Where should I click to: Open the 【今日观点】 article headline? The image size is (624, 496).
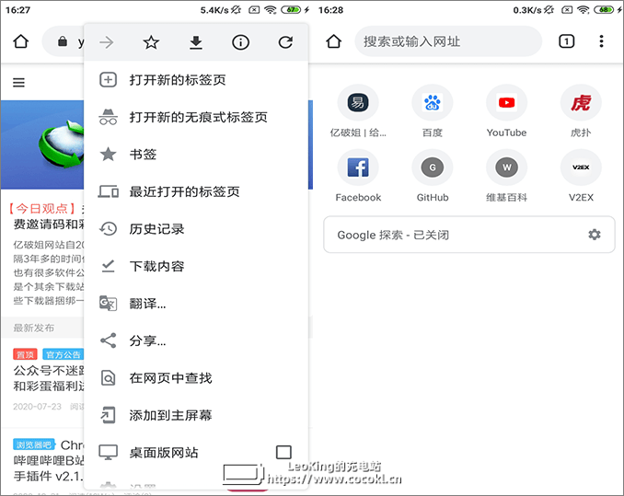coord(47,216)
